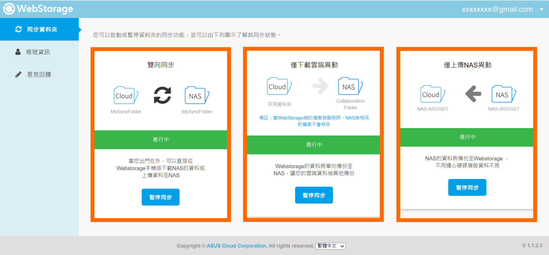Click NAS-AS3102T label under NAS icon
This screenshot has width=549, height=255.
click(504, 109)
